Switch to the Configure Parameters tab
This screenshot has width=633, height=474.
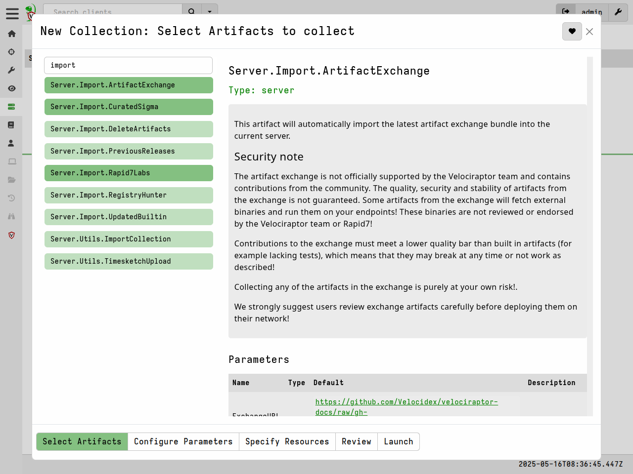click(183, 441)
